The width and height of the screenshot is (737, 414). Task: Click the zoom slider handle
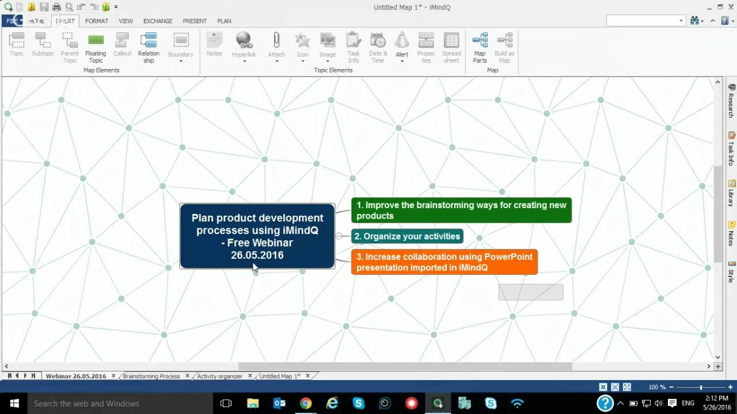tap(701, 388)
